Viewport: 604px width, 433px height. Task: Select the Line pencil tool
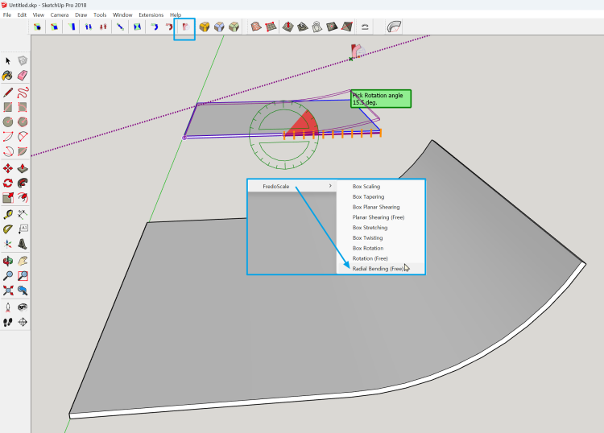coord(8,93)
